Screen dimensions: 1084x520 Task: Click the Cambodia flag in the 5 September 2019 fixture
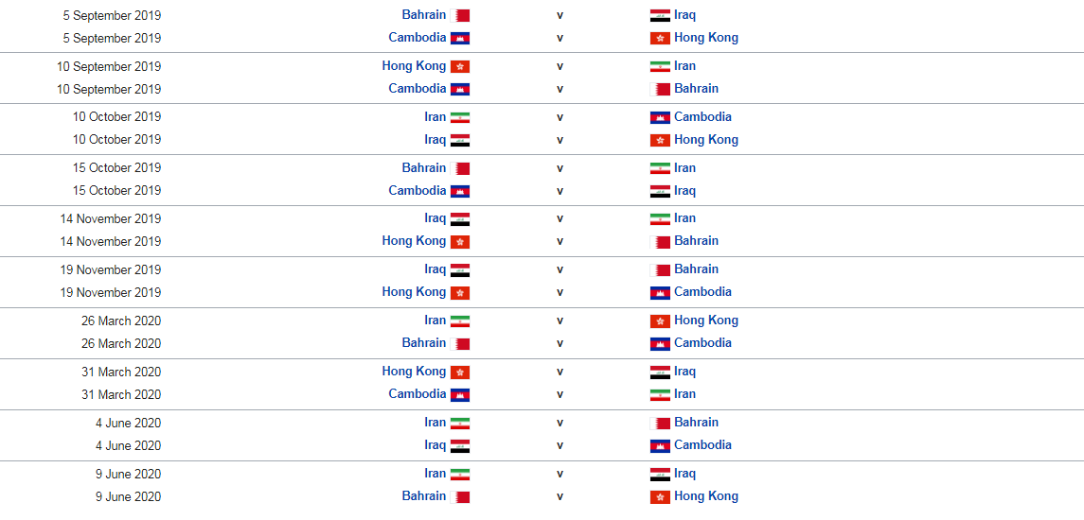(460, 38)
